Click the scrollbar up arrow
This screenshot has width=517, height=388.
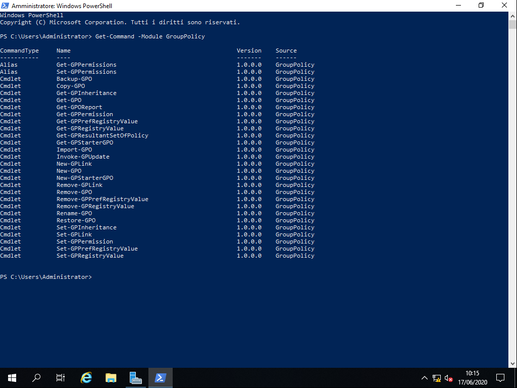point(513,16)
